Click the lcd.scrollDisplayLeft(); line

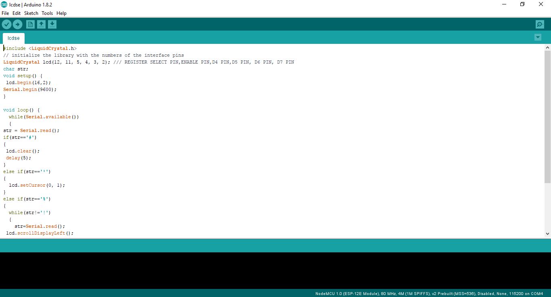tap(40, 233)
